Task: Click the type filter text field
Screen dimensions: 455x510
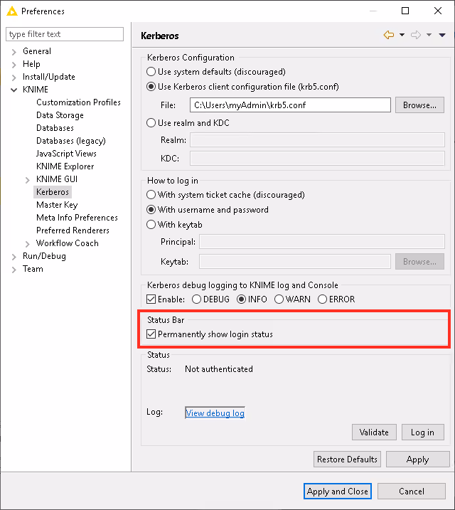Action: (x=65, y=34)
